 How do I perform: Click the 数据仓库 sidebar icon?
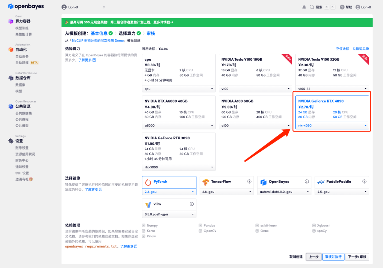[11, 78]
